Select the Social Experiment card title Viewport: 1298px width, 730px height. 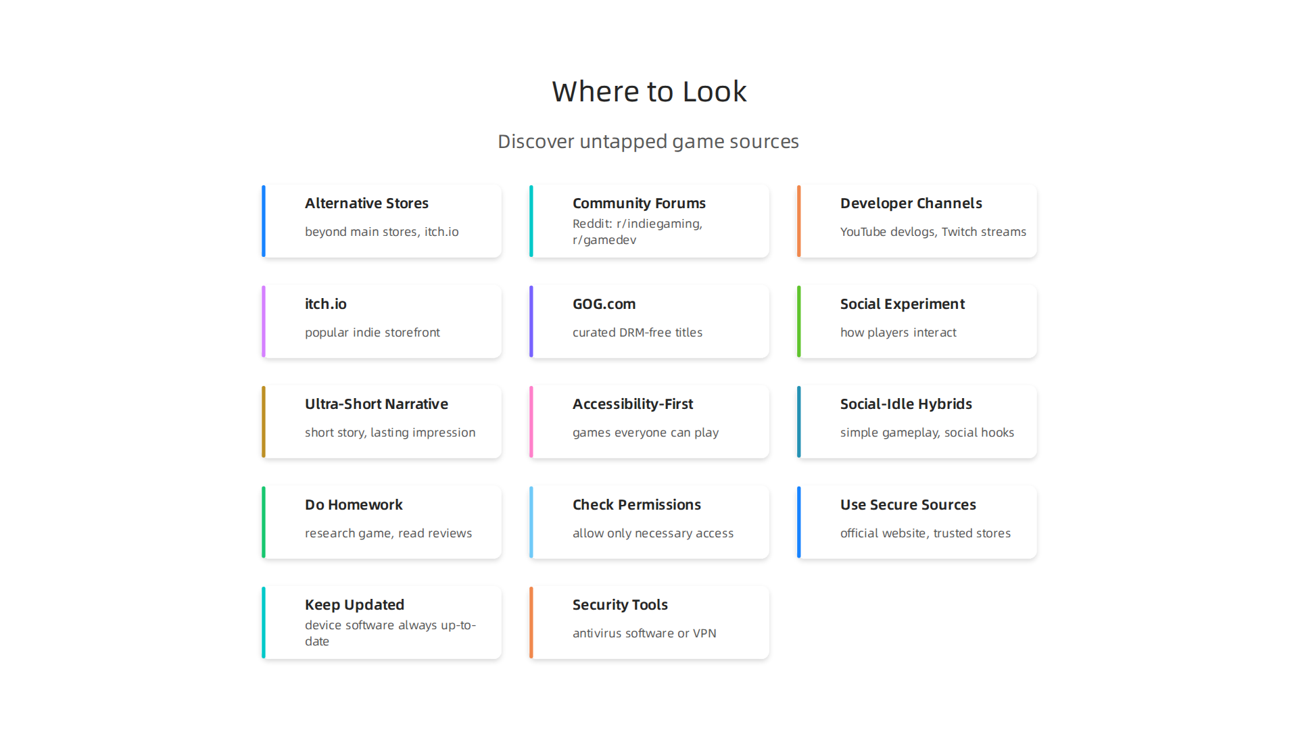coord(902,304)
